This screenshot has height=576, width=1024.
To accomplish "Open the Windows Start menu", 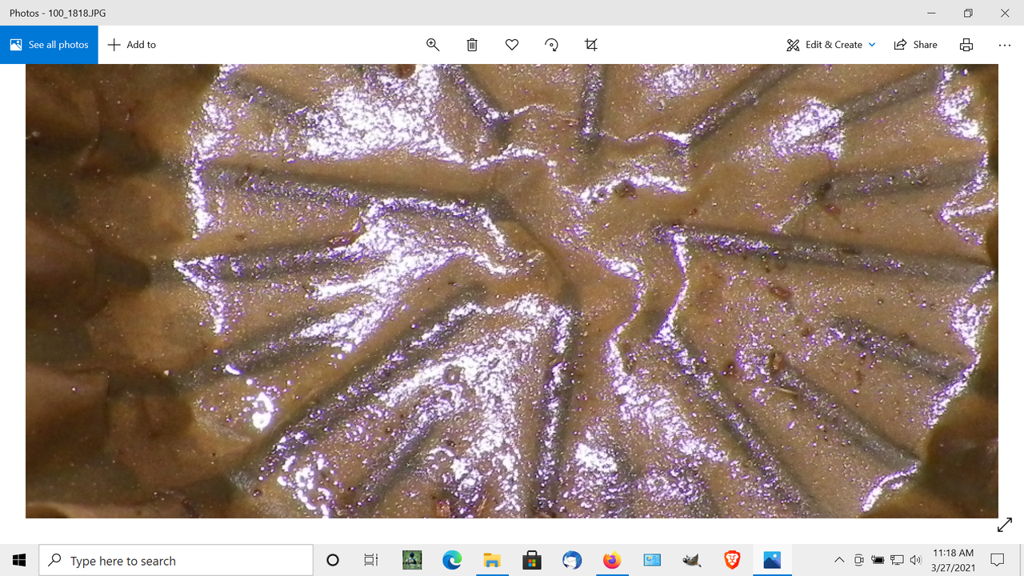I will (19, 560).
